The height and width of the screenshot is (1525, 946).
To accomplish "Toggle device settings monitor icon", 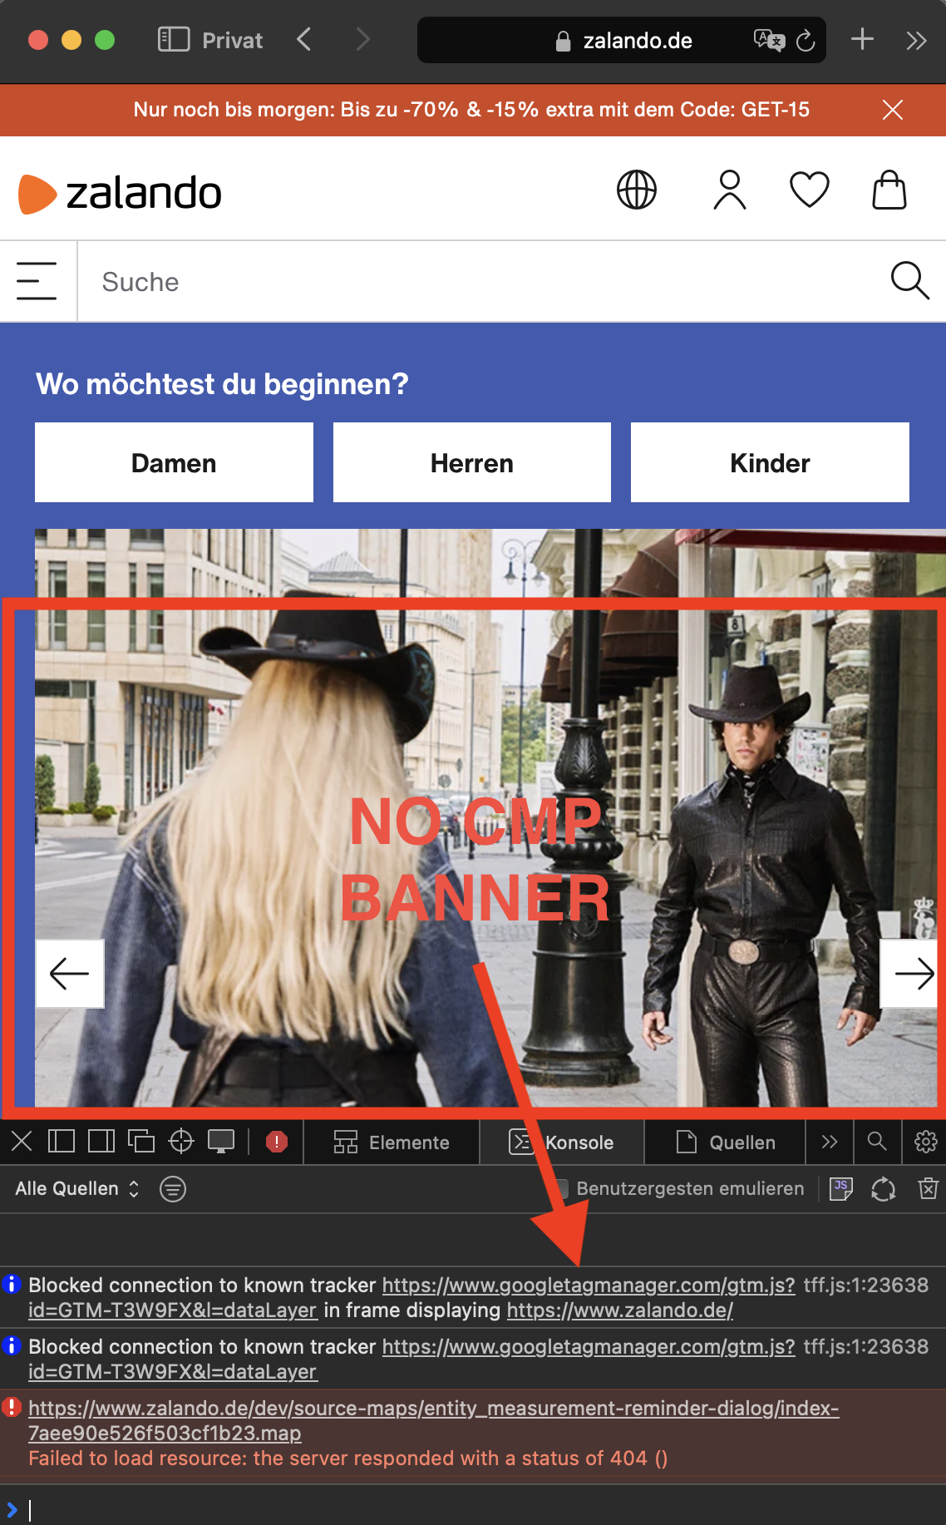I will point(221,1142).
